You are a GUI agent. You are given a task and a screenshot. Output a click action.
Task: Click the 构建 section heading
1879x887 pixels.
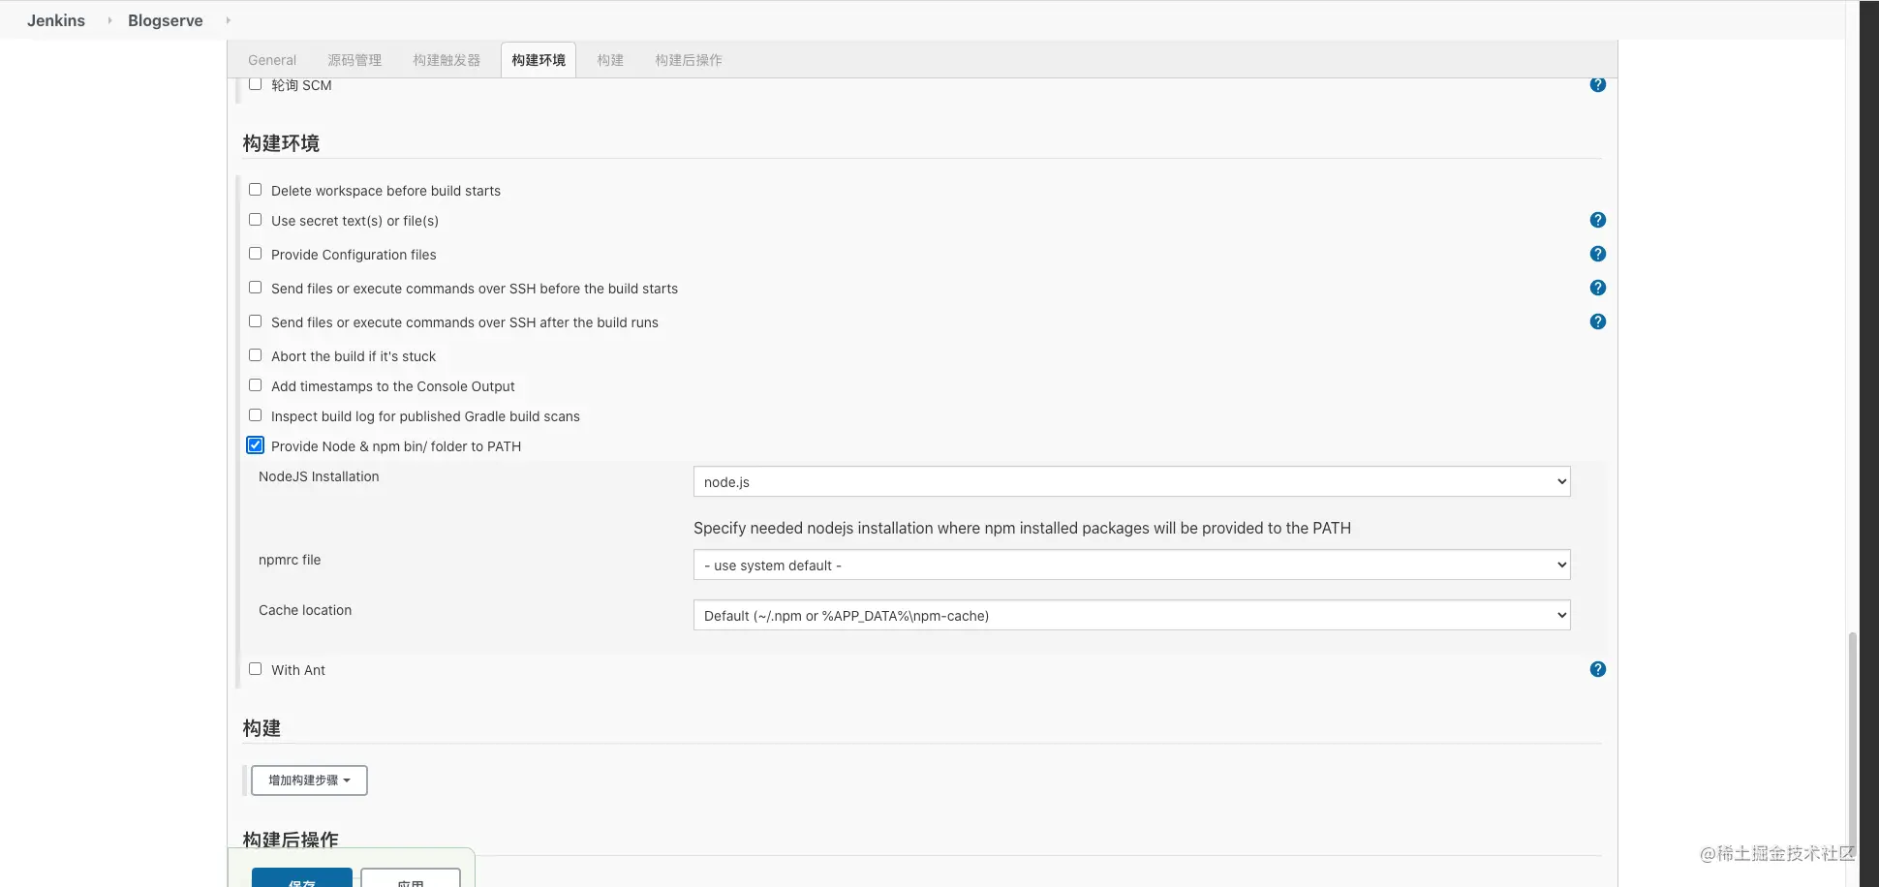click(x=262, y=728)
